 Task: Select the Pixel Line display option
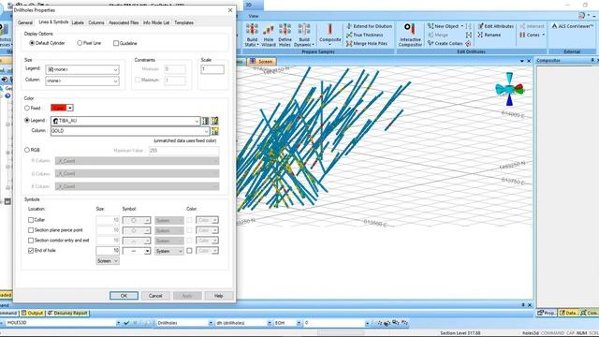[x=80, y=43]
